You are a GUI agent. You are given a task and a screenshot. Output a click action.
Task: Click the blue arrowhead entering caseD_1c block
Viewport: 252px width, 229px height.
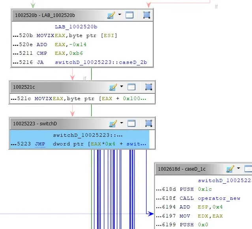[x=150, y=214]
